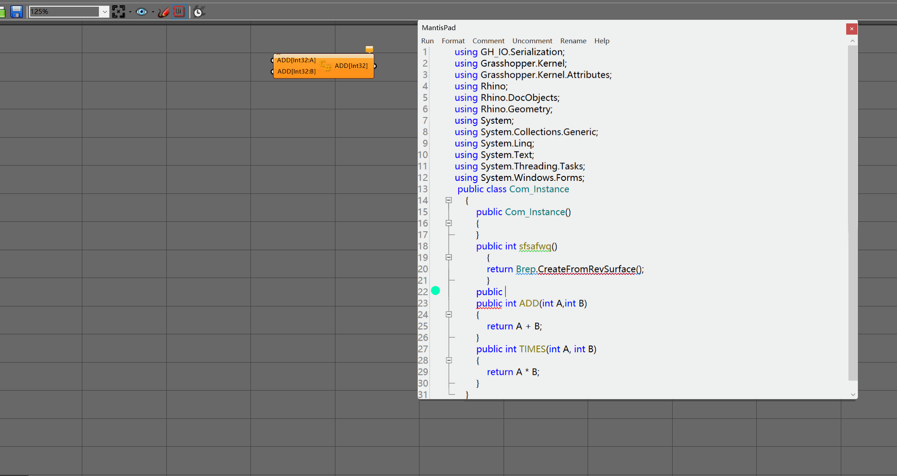Select the ADD component on the canvas
This screenshot has width=897, height=476.
click(323, 66)
